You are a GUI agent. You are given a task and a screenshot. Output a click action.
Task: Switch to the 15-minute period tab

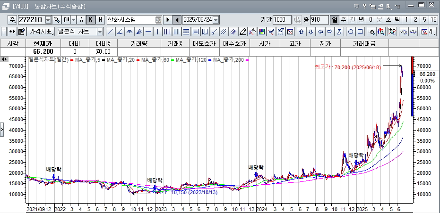433,20
